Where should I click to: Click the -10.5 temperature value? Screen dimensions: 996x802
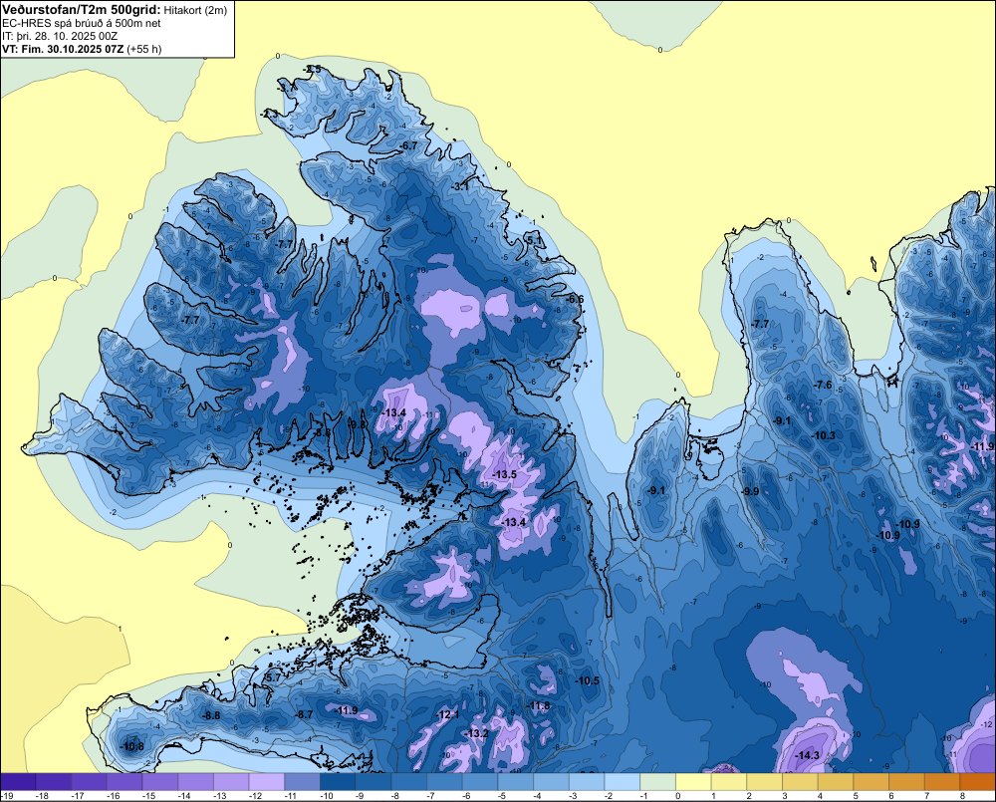point(587,680)
